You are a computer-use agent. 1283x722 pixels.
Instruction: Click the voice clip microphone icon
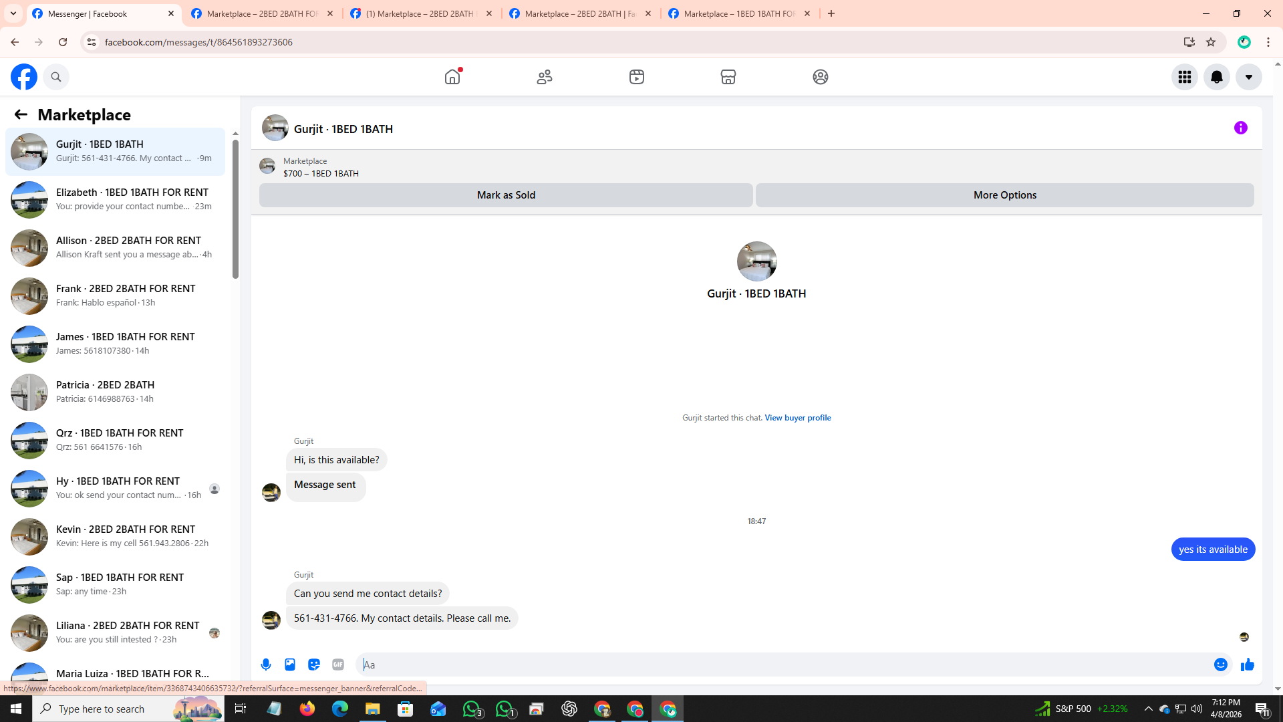(266, 665)
